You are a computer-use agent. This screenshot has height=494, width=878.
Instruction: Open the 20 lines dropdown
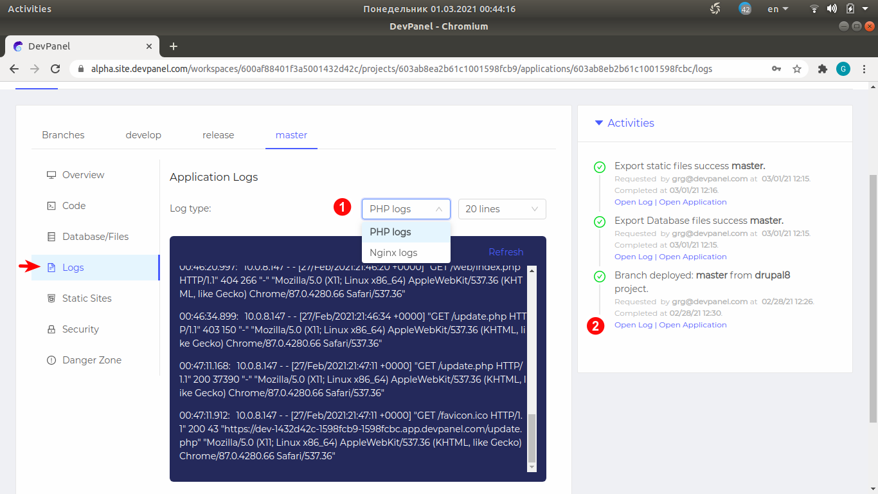[x=502, y=208]
